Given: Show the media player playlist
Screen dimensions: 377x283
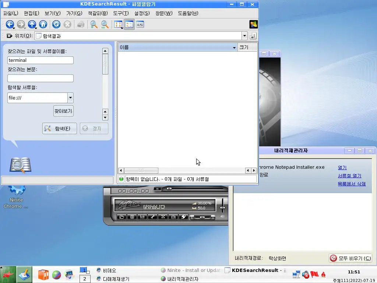Looking at the screenshot, I should tap(132, 217).
